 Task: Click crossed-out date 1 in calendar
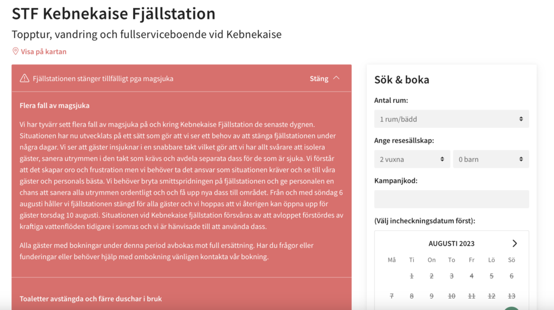point(412,276)
